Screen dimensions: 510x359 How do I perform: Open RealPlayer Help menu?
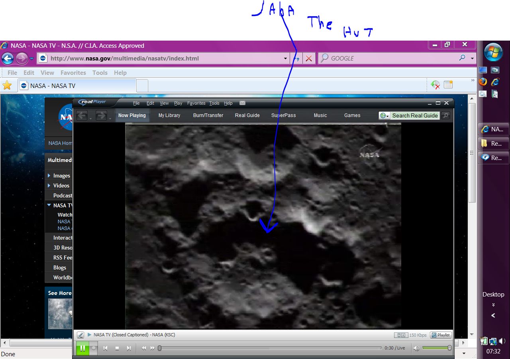[x=228, y=103]
